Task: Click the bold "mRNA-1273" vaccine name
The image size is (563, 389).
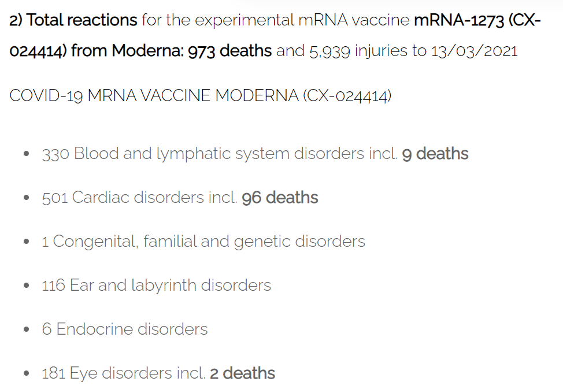Action: point(459,20)
